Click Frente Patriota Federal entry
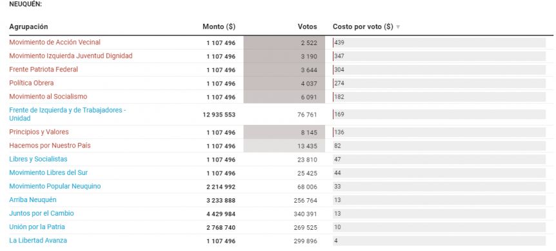The height and width of the screenshot is (251, 556). 44,70
